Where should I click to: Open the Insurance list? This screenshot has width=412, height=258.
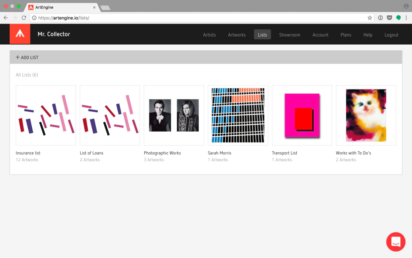click(45, 115)
